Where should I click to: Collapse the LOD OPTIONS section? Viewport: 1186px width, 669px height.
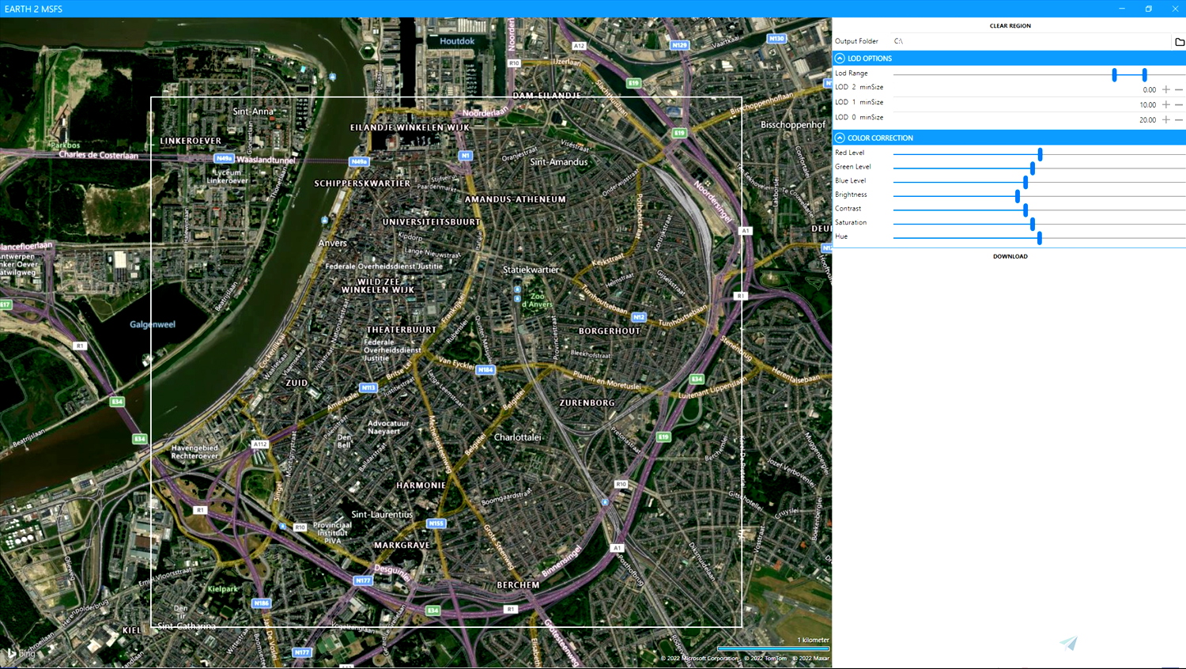840,58
